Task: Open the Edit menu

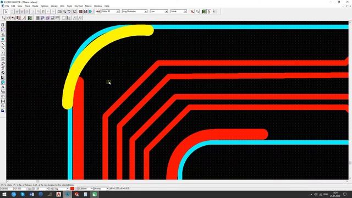Action: pos(13,6)
